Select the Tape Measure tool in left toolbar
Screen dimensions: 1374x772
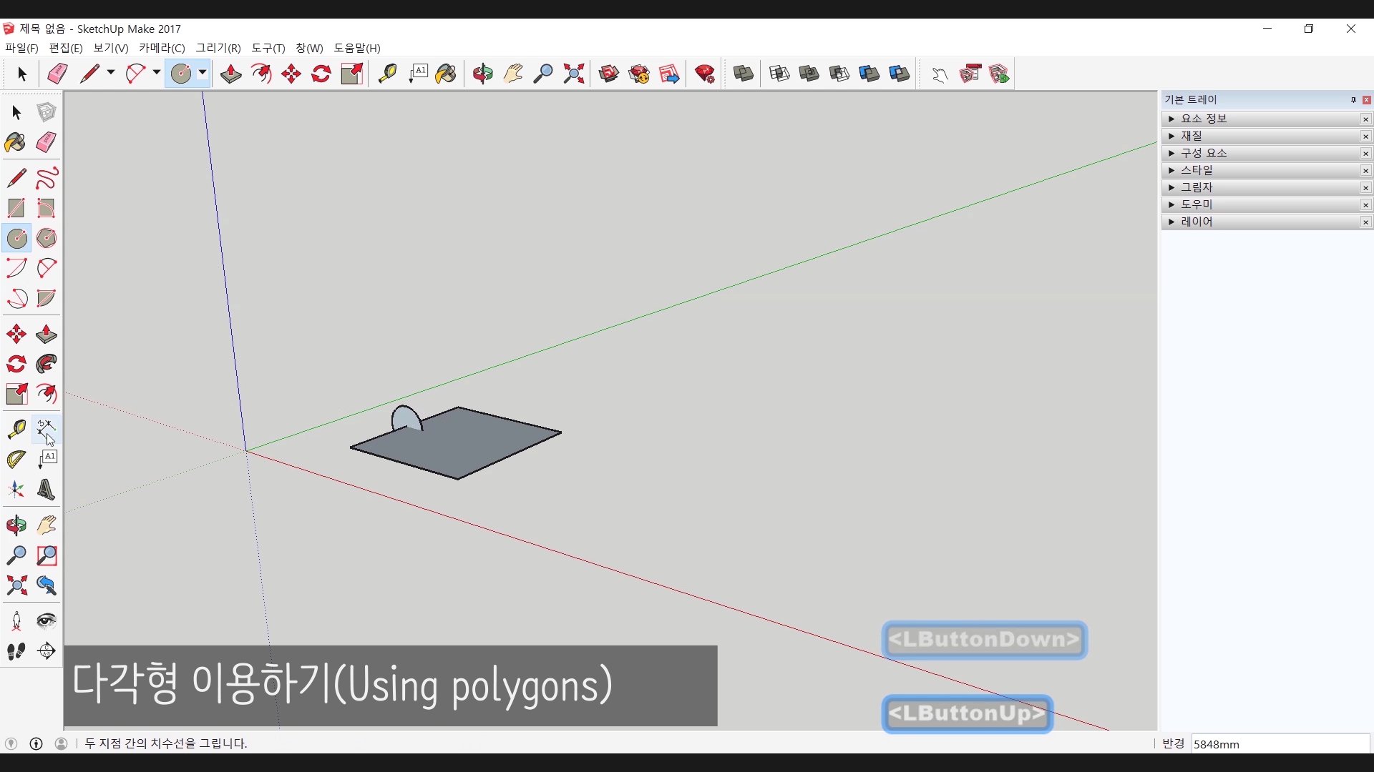point(16,429)
